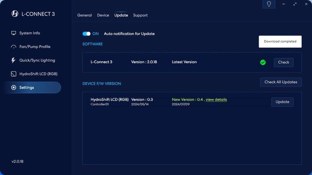Screen dimensions: 312x175
Task: Update HydroShift LCD firmware
Action: [282, 102]
